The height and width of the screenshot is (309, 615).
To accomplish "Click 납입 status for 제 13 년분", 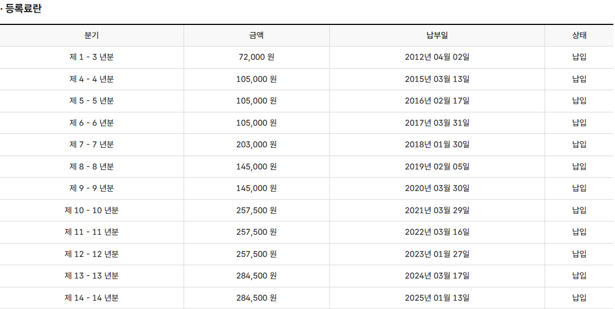I will tap(580, 276).
